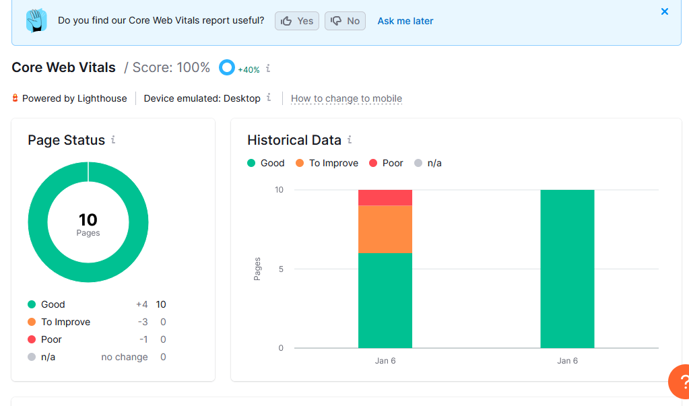The image size is (689, 406).
Task: Dismiss the feedback banner with the X
Action: click(x=664, y=11)
